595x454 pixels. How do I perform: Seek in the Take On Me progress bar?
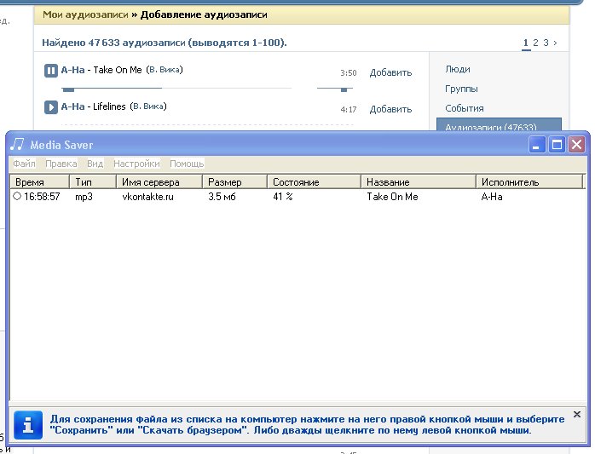point(188,88)
